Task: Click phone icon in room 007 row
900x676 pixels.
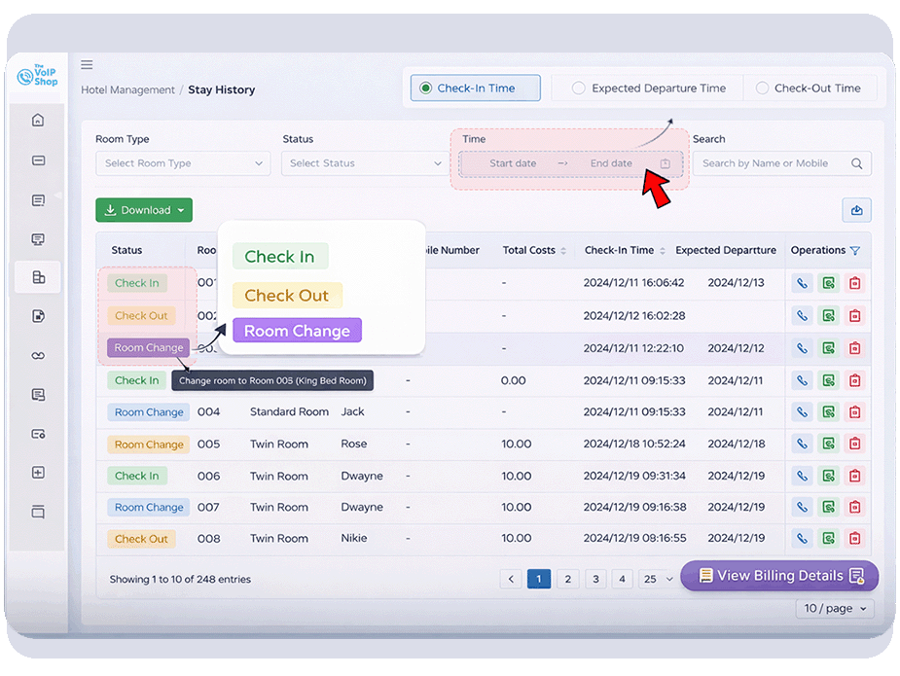Action: point(802,508)
